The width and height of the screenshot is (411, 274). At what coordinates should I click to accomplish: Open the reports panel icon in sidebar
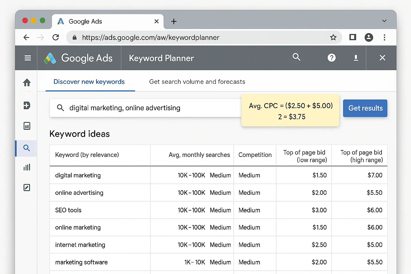(26, 126)
